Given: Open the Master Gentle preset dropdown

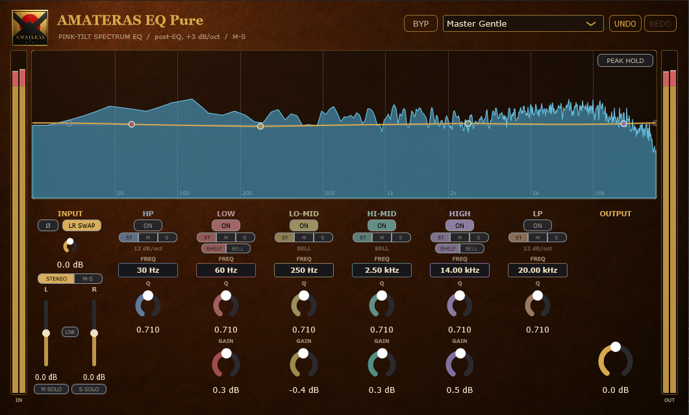Looking at the screenshot, I should coord(523,24).
